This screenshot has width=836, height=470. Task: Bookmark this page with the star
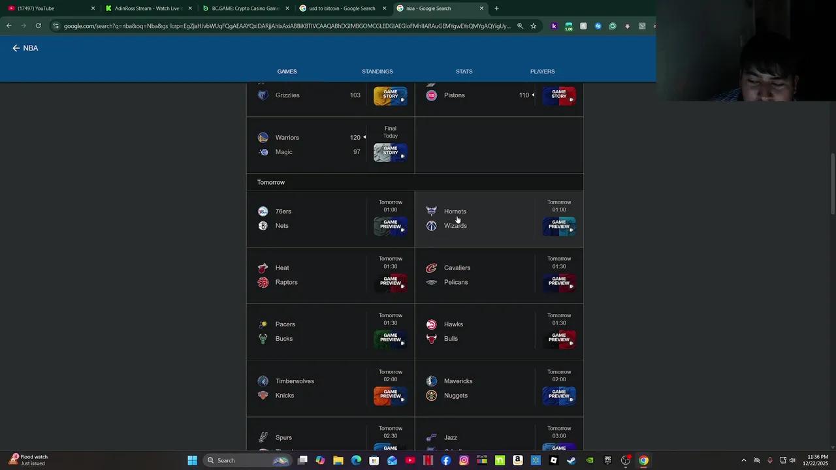pos(533,26)
